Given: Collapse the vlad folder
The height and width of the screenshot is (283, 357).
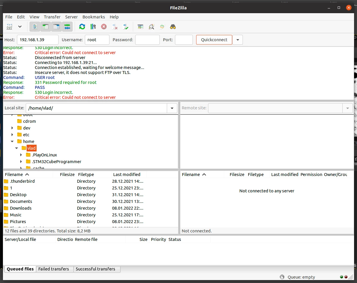Looking at the screenshot, I should point(17,148).
